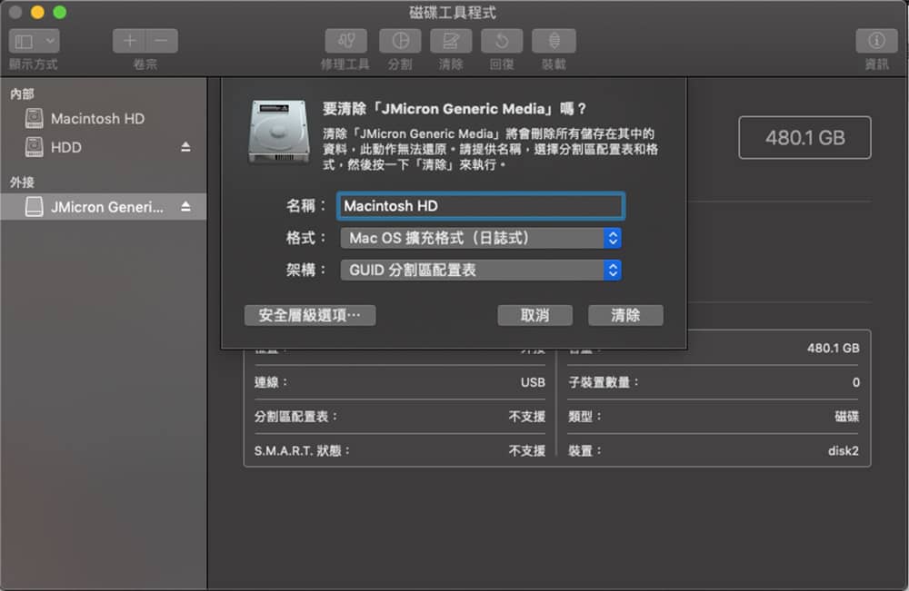Open the view-mode chevron next to sidebar button
The image size is (909, 591).
(50, 41)
